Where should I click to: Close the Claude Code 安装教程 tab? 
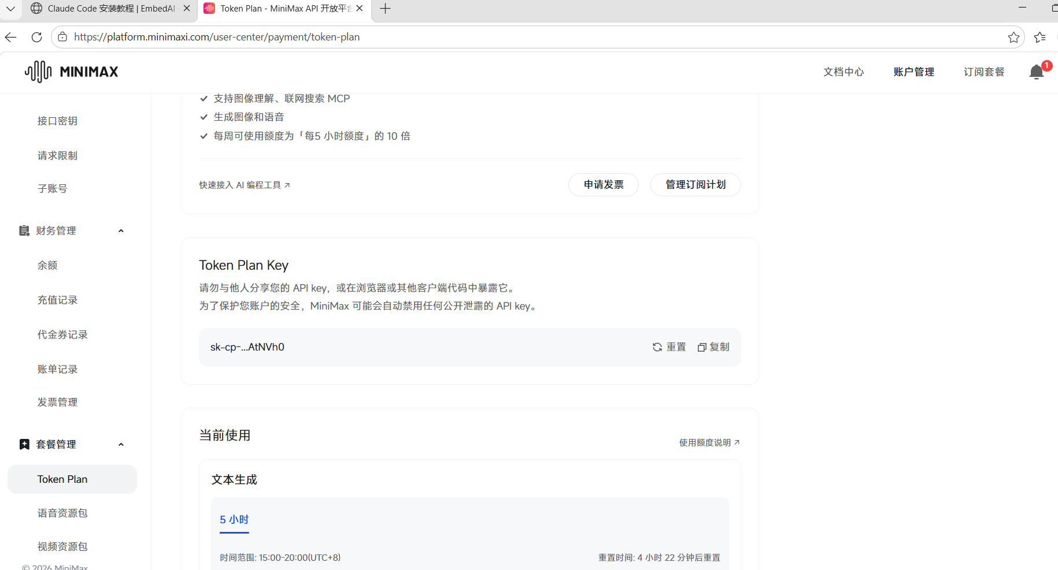point(187,9)
